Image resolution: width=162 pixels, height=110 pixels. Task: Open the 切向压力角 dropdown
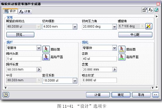(115, 27)
